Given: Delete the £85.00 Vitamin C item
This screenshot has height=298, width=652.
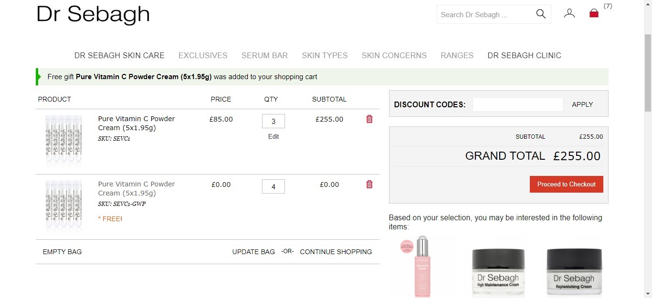Looking at the screenshot, I should [x=369, y=119].
